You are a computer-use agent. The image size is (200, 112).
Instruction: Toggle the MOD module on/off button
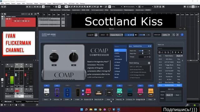130,86
